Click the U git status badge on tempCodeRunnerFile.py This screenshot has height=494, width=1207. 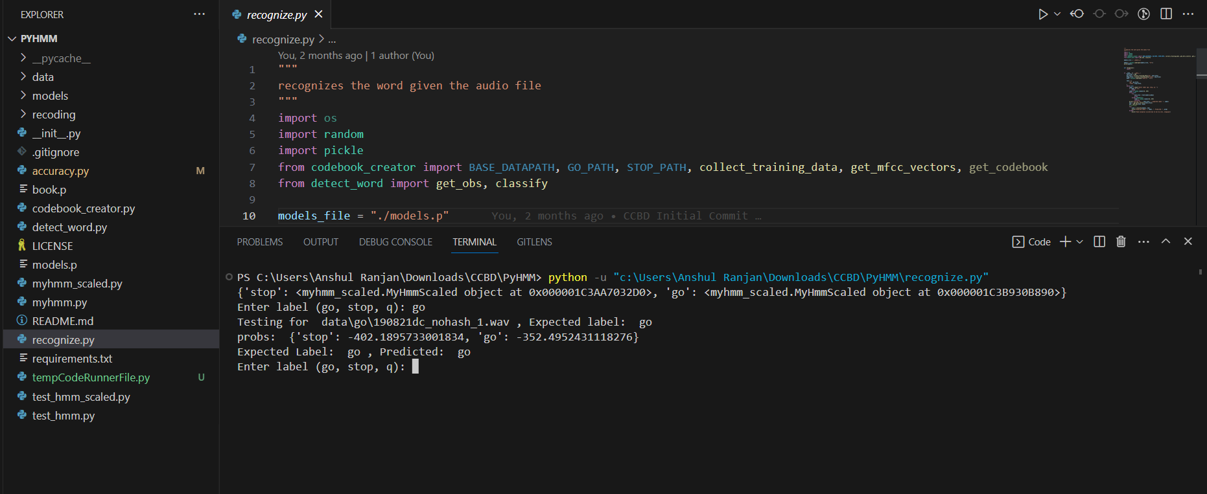pos(201,377)
